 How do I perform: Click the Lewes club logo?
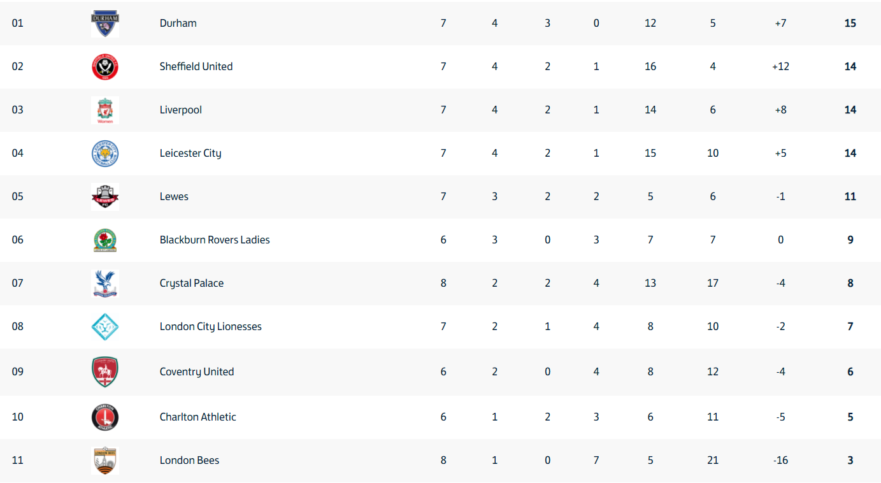[x=105, y=197]
